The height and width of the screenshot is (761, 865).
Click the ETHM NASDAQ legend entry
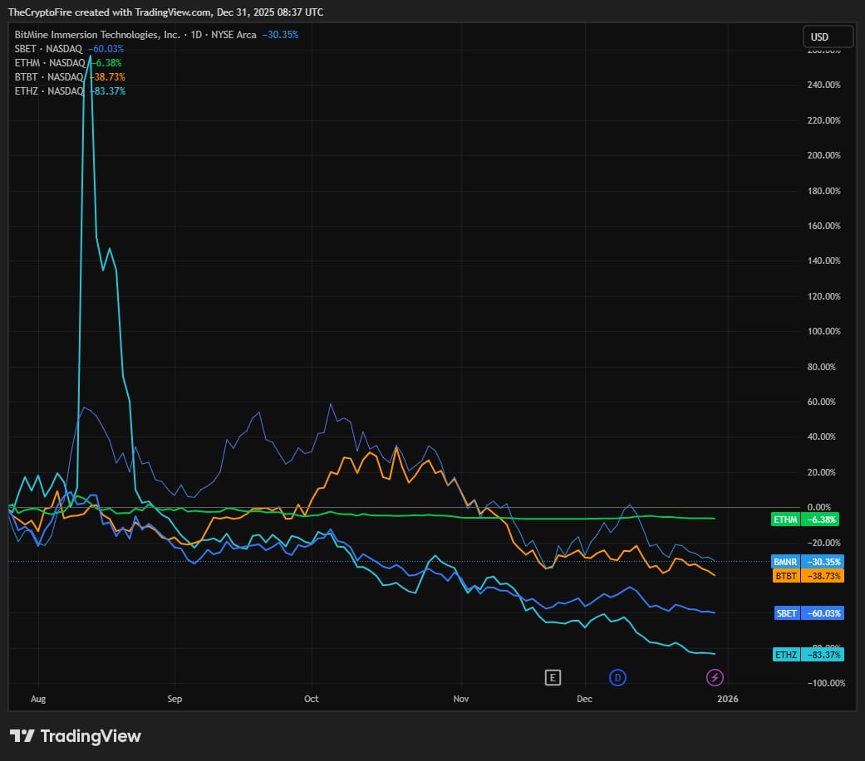49,63
